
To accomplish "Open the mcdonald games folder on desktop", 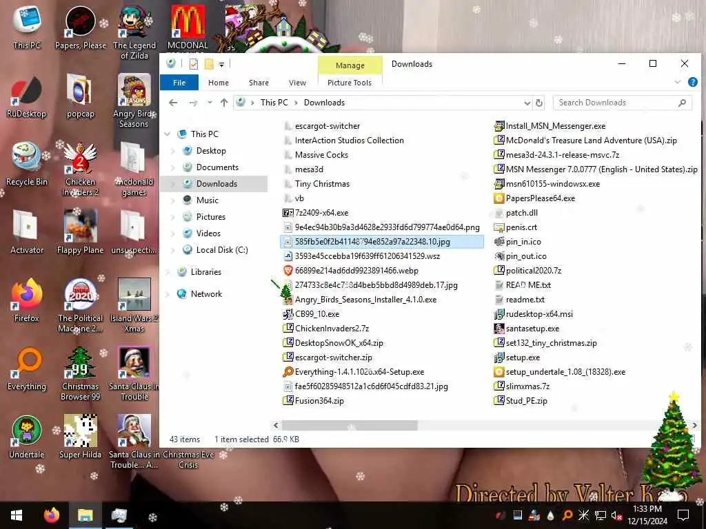I will click(134, 169).
